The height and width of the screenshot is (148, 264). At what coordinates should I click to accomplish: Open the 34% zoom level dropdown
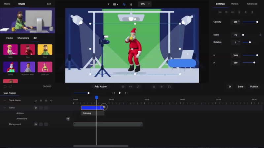click(x=145, y=4)
